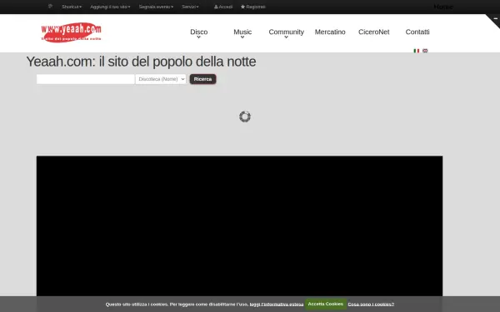Expand the Segnala evento dropdown

pos(156,7)
